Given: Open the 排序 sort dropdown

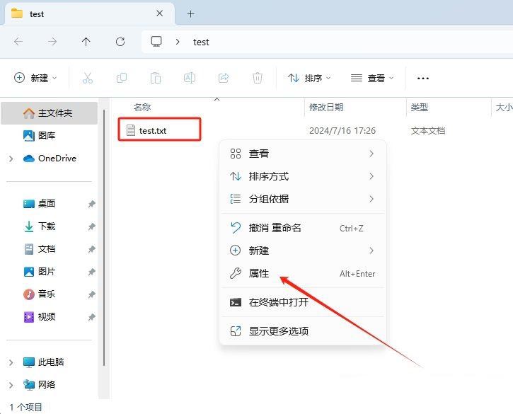Looking at the screenshot, I should 309,78.
